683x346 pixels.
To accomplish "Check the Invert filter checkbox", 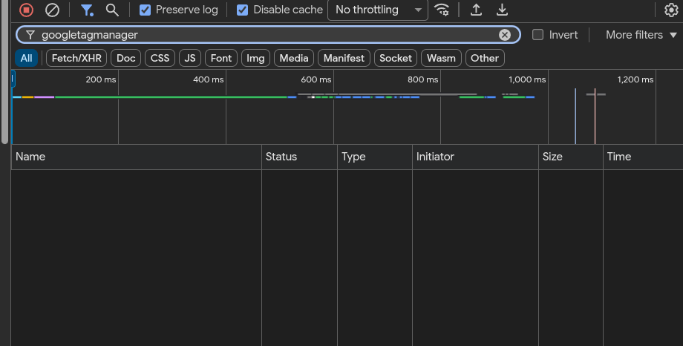I will (x=538, y=35).
